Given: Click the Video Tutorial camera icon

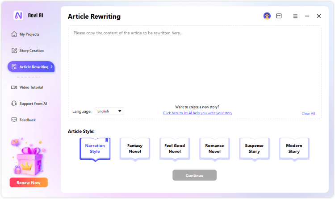Looking at the screenshot, I should tap(14, 87).
